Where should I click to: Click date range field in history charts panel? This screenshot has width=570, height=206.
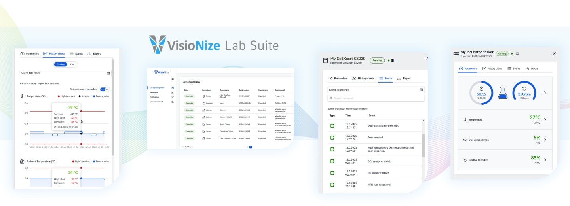65,73
